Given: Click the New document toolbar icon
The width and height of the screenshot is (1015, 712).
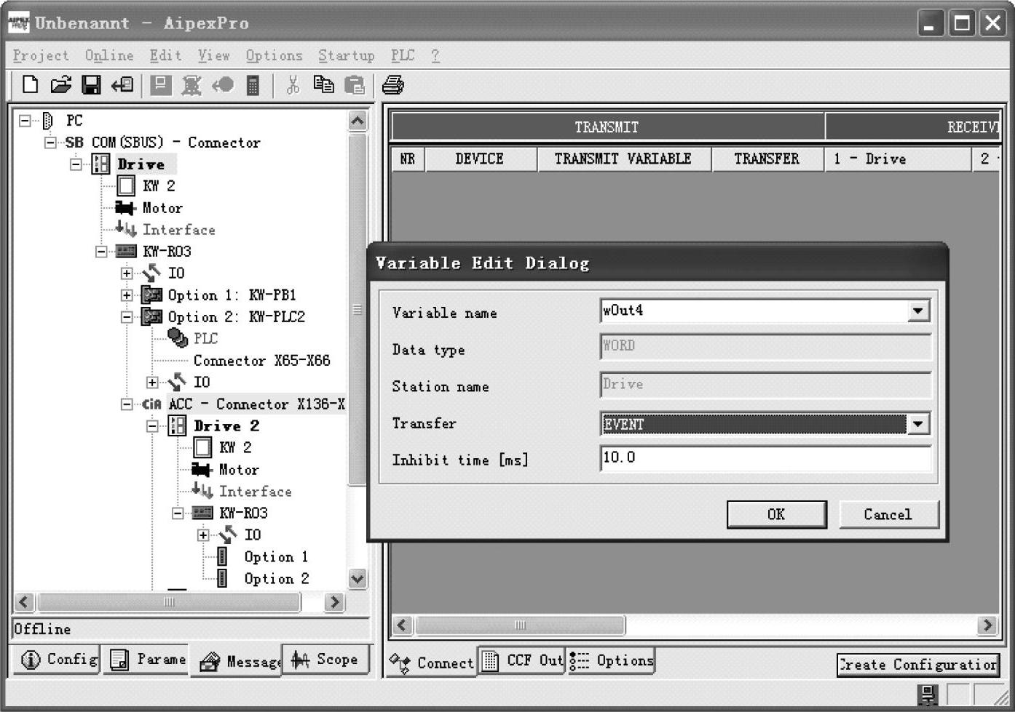Looking at the screenshot, I should point(30,85).
